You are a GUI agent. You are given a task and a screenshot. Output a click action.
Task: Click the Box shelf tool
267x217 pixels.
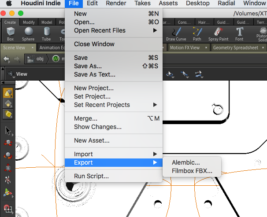(x=11, y=34)
